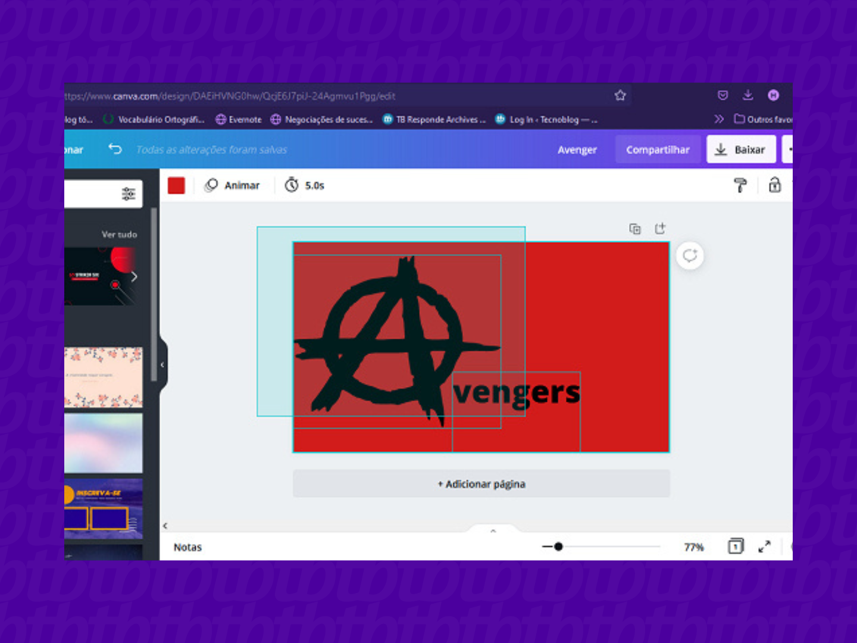Open Negociações de suces... bookmark
857x643 pixels.
pos(321,119)
